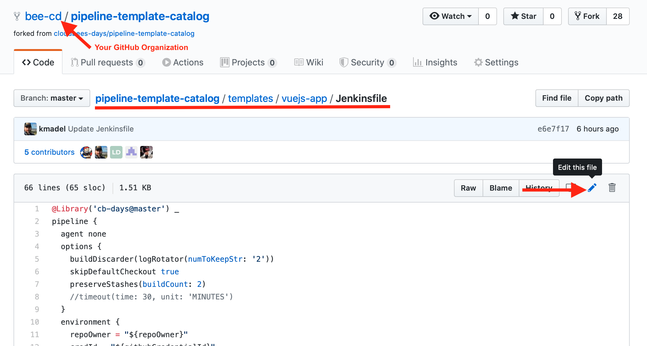The height and width of the screenshot is (346, 647).
Task: Click the 'environment {' code line
Action: (90, 322)
